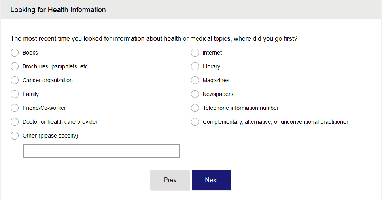Choose Telephone information number option

click(x=195, y=108)
